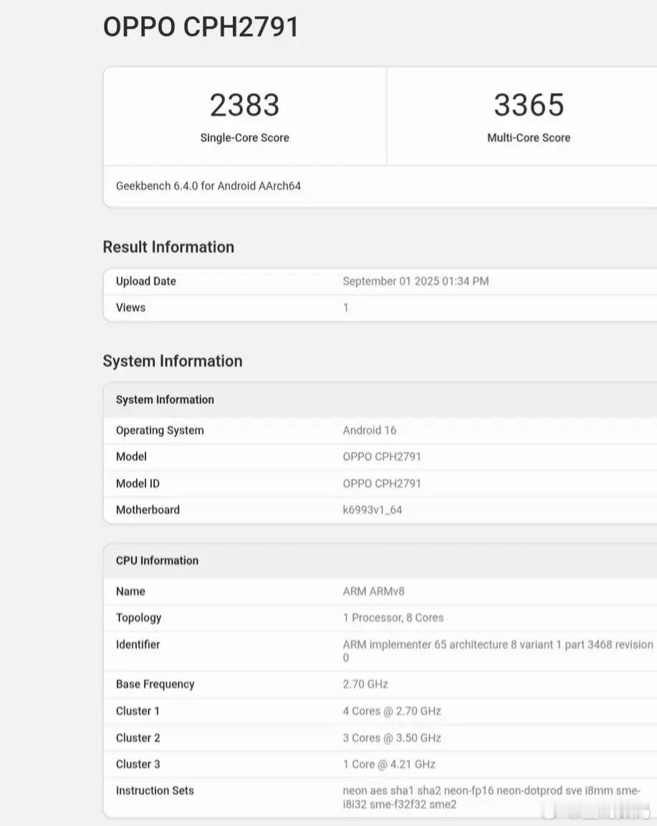Click the Upload Date row label
Viewport: 657px width, 826px height.
coord(146,281)
